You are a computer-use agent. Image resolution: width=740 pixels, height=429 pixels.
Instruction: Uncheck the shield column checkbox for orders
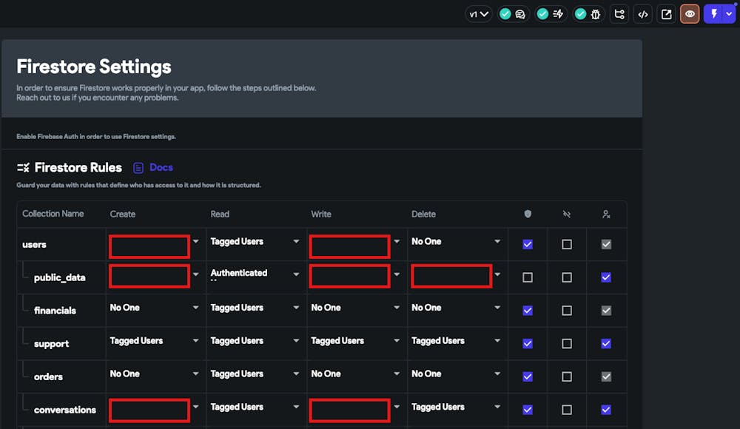528,376
